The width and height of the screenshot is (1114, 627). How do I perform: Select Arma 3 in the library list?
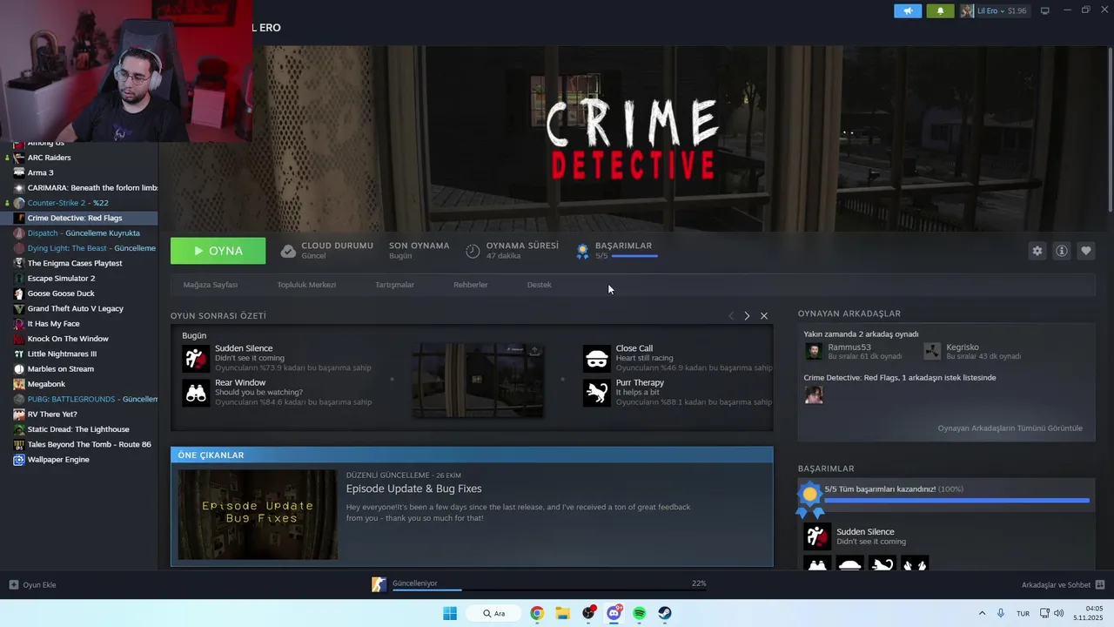79,172
